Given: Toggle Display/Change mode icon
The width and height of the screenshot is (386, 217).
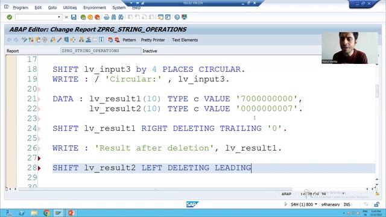Looking at the screenshot, I should coord(24,40).
